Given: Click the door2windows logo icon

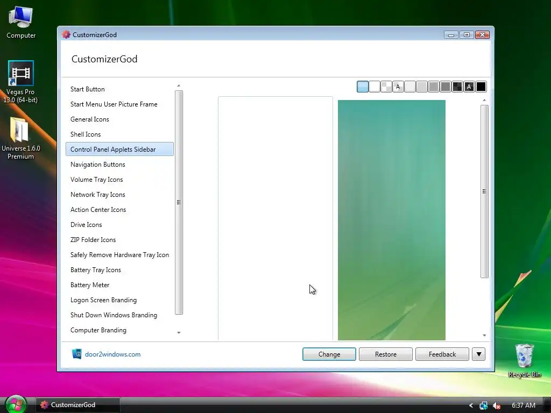Looking at the screenshot, I should point(76,354).
